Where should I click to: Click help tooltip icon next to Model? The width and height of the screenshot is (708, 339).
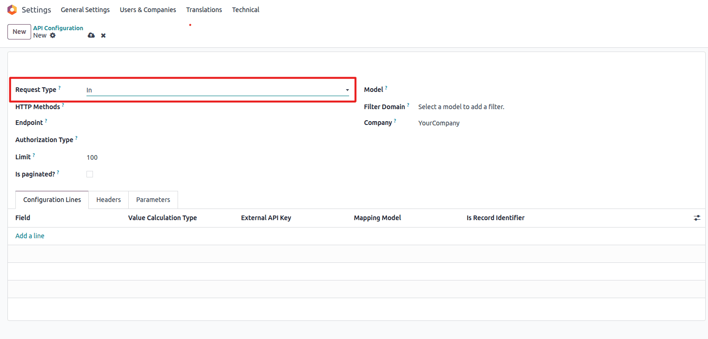coord(386,88)
